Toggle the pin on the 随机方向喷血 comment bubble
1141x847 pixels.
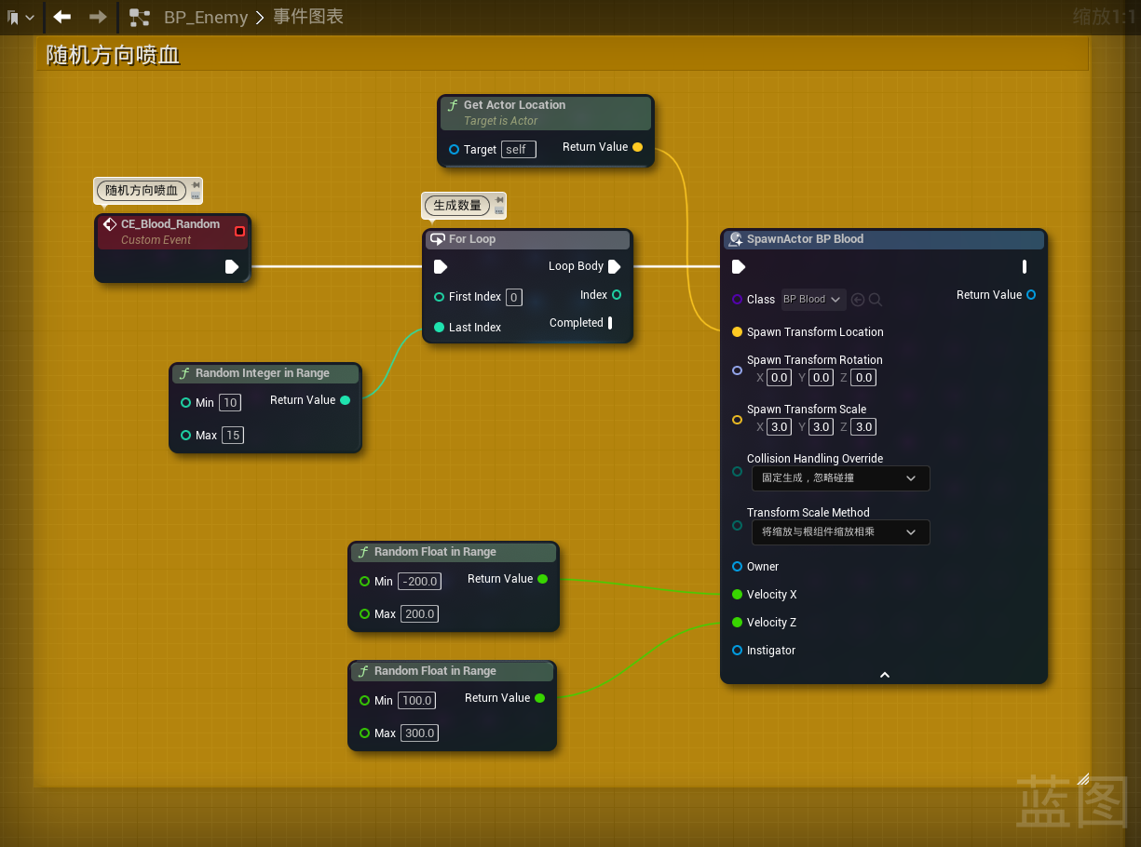coord(196,185)
